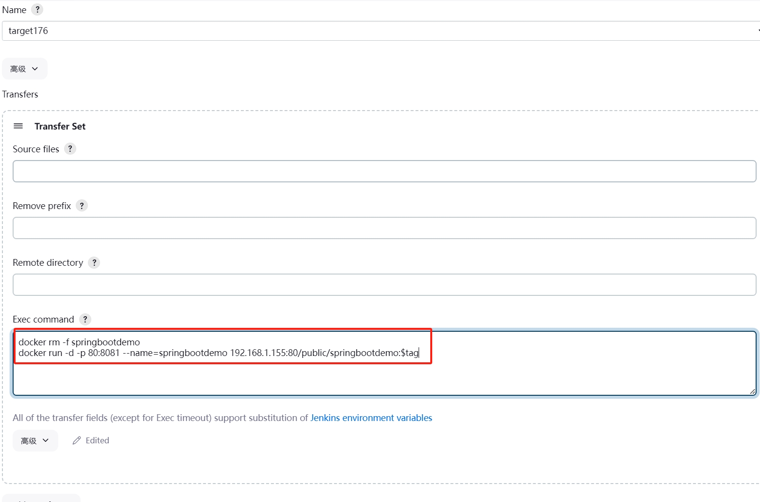The height and width of the screenshot is (502, 760).
Task: Click the Transfer Set heading
Action: [x=60, y=126]
